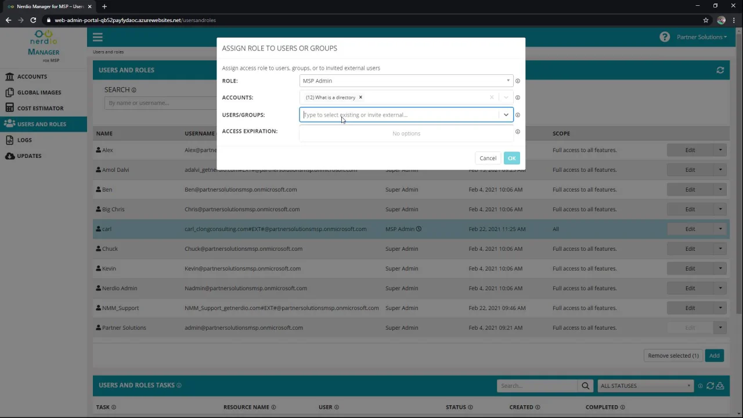Download the tasks list export icon
Image resolution: width=743 pixels, height=418 pixels.
720,385
